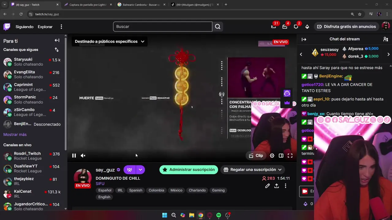This screenshot has height=220, width=392.
Task: Unmute the stream audio
Action: 83,156
